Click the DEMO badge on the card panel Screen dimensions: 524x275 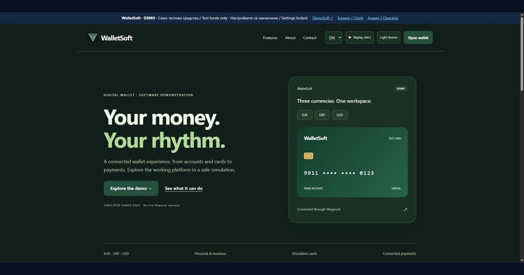coord(401,89)
